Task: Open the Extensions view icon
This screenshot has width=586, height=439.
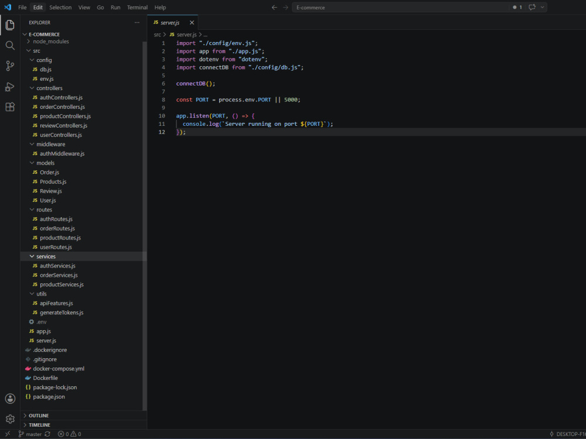Action: [x=10, y=107]
